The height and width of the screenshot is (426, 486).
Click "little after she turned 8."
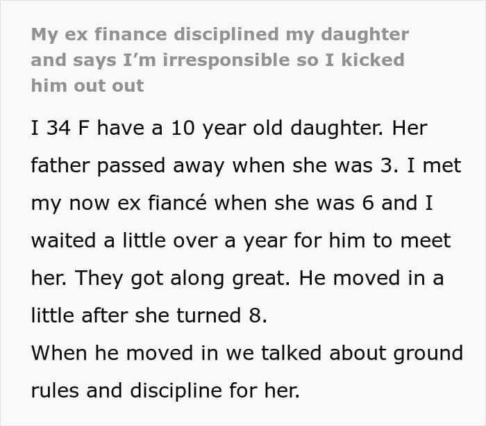(149, 316)
